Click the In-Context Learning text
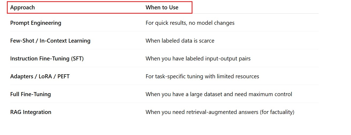The width and height of the screenshot is (351, 135). pos(65,41)
